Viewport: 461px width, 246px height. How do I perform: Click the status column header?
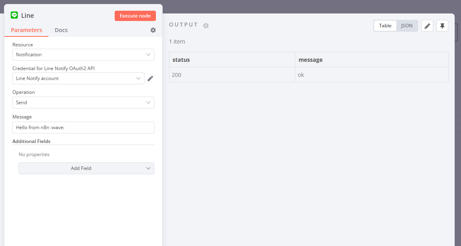pos(232,59)
